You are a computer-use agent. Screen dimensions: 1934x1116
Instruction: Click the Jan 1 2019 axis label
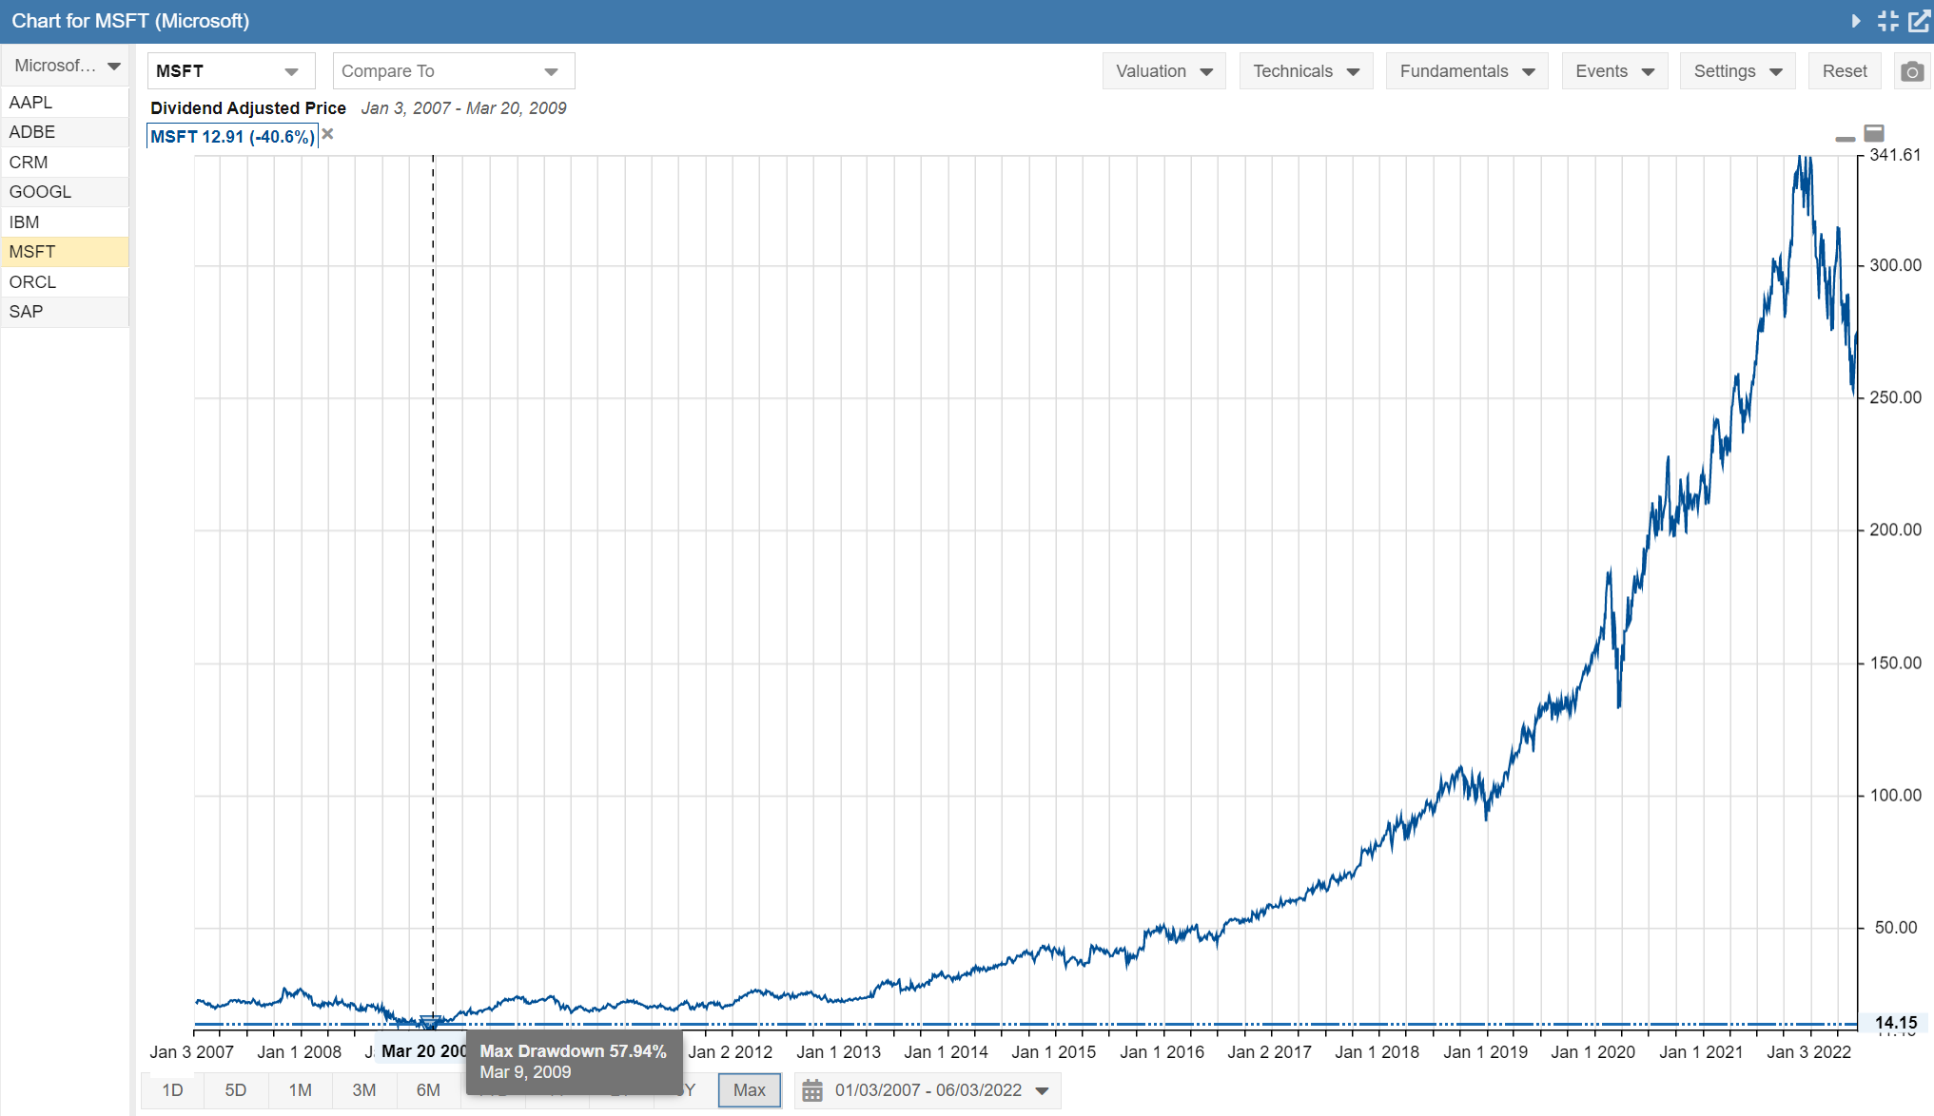click(1485, 1052)
